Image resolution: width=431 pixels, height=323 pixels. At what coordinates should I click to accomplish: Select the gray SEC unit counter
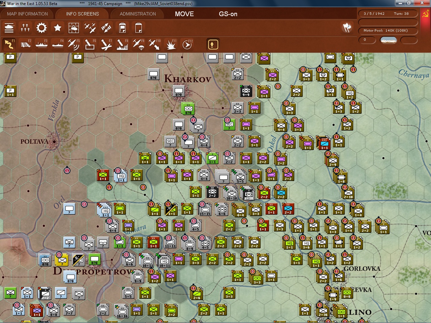coord(170,141)
